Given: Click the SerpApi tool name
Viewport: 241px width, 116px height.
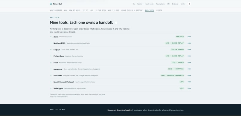Looking at the screenshot, I should click(57, 50).
